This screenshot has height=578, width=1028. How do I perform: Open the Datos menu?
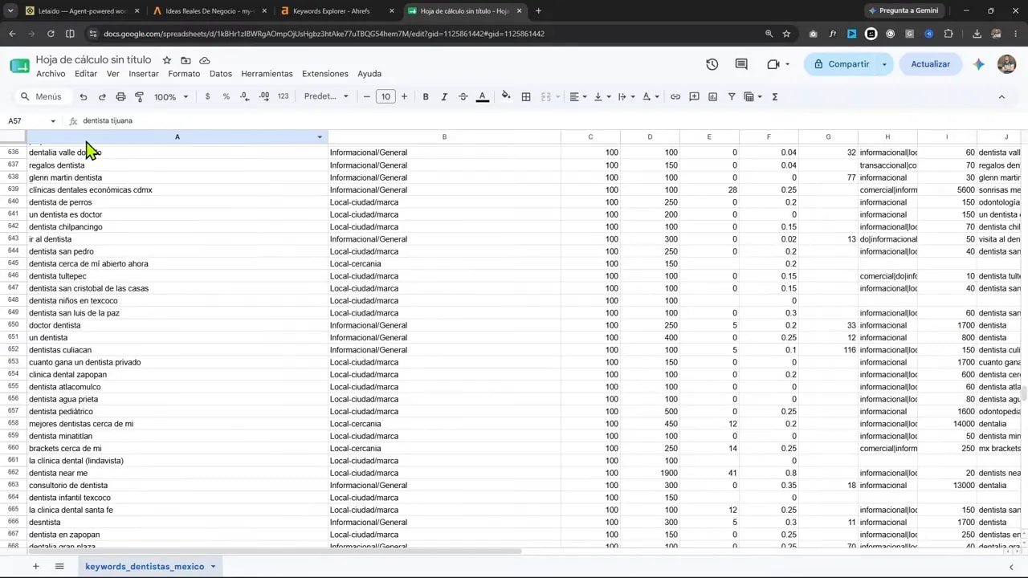pyautogui.click(x=221, y=74)
